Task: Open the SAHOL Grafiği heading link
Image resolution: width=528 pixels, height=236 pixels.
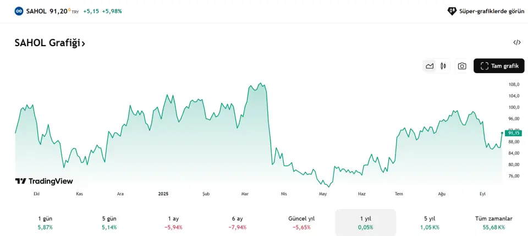Action: point(50,43)
